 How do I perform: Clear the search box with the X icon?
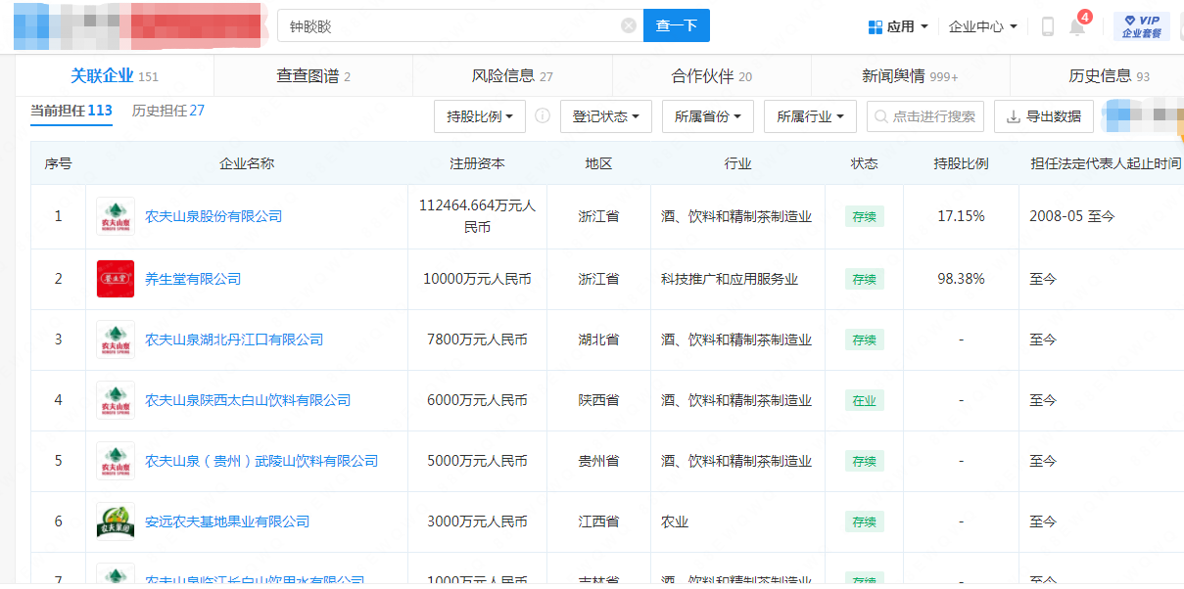pyautogui.click(x=629, y=26)
